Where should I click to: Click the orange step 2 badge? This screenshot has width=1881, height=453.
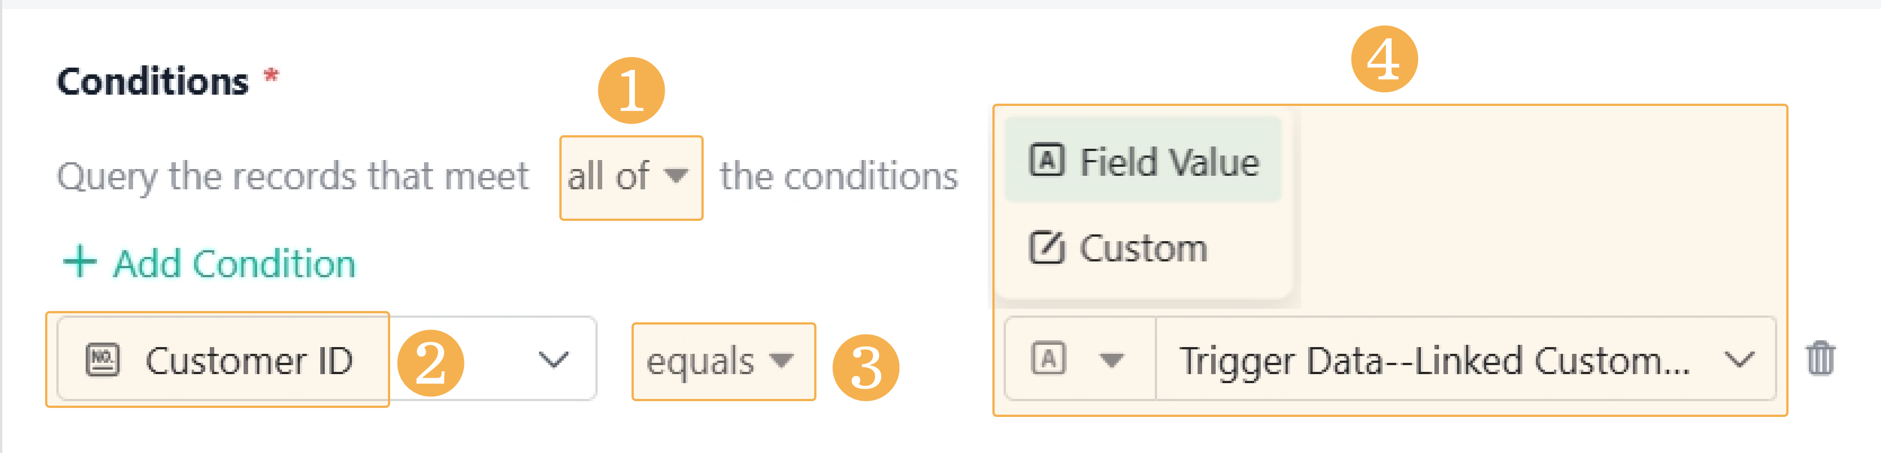click(430, 362)
